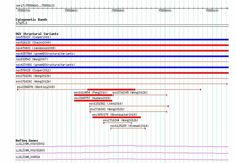The width and height of the screenshot is (236, 163).
Task: Click nsv4270992 (gnomADStructuralVariants) label
Action: (x=45, y=65)
